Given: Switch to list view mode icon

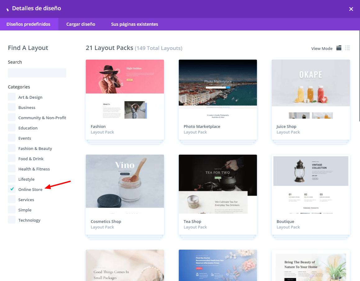Looking at the screenshot, I should pos(347,48).
